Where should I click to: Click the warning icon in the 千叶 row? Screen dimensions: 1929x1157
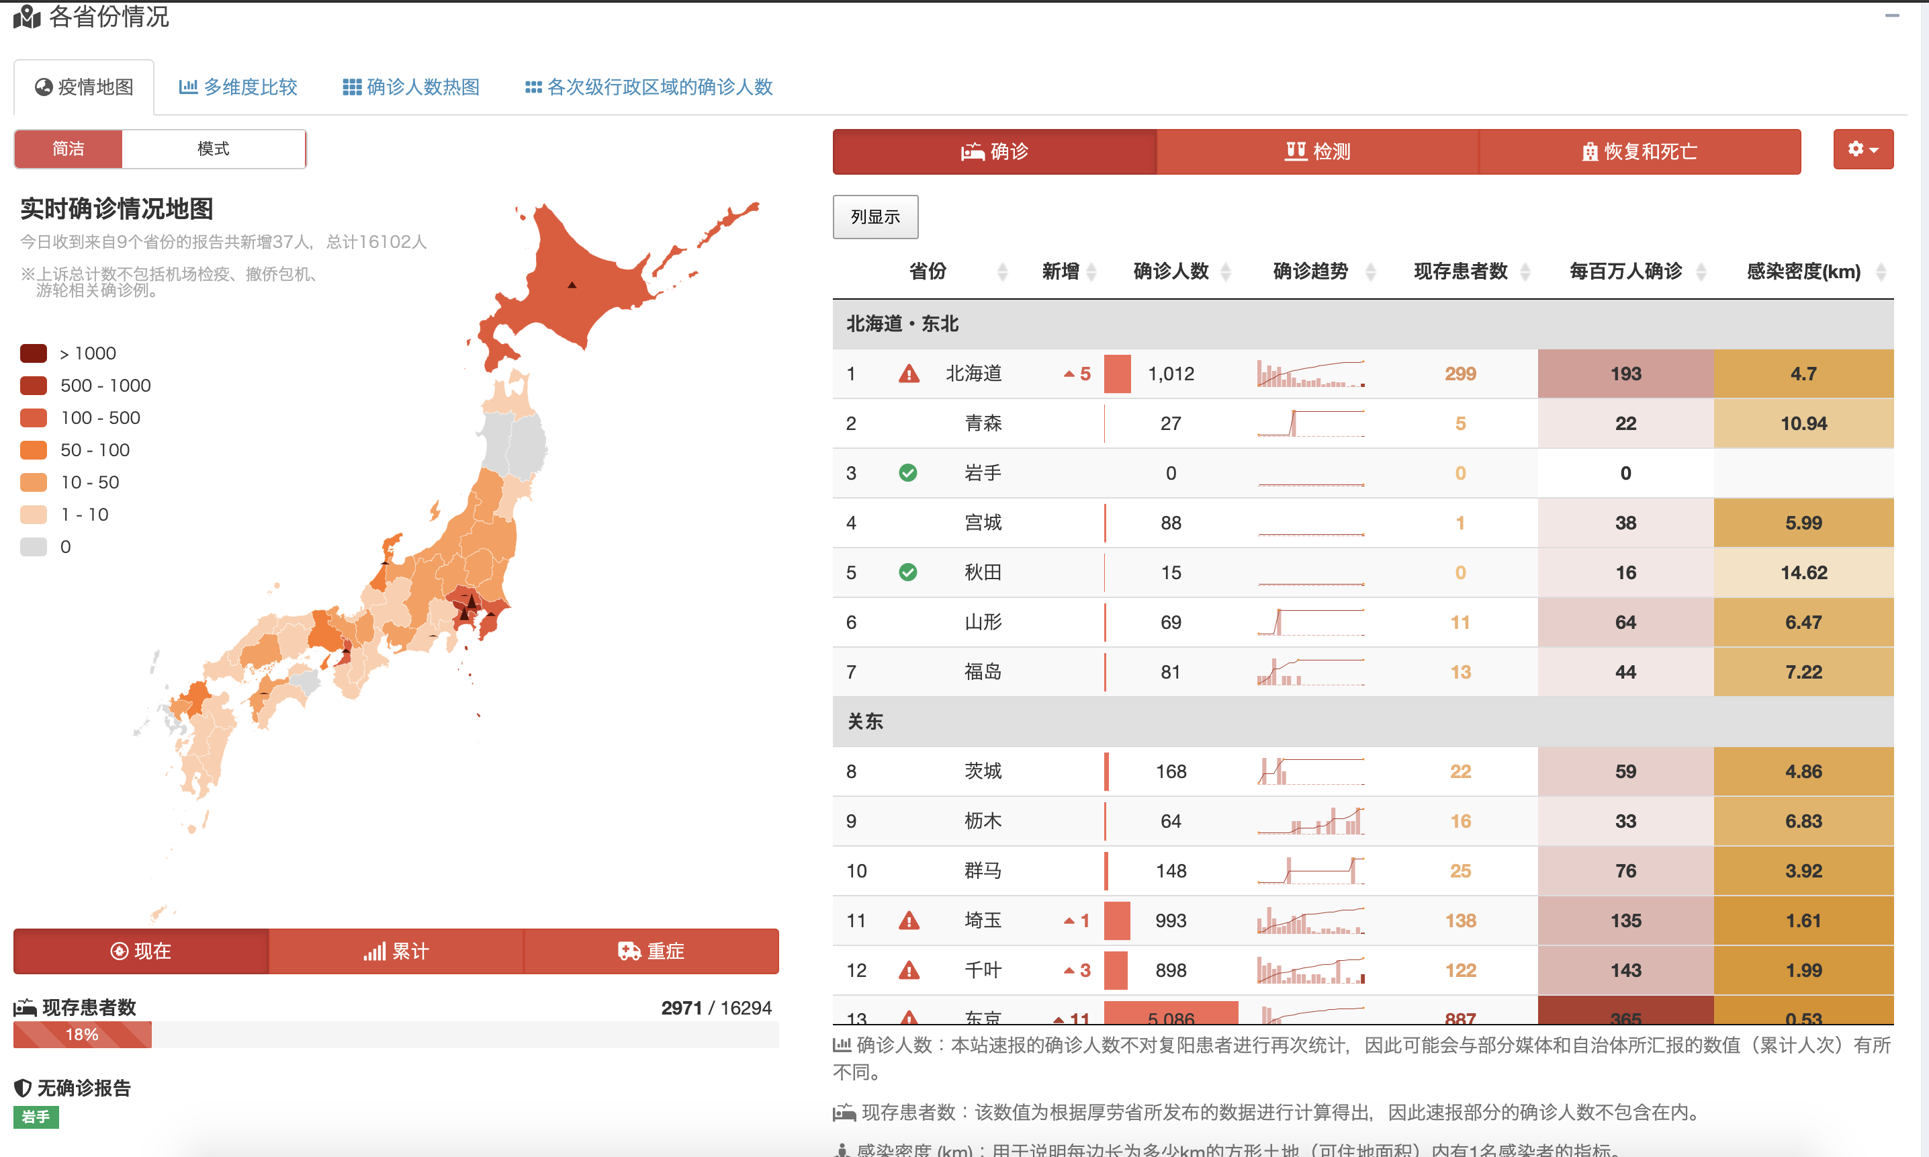coord(909,972)
